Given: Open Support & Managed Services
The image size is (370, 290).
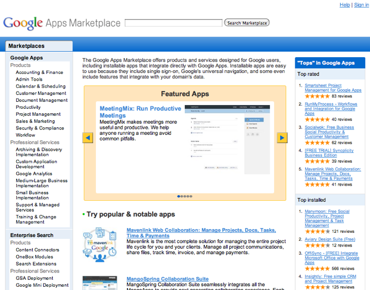Looking at the screenshot, I should coord(38,207).
